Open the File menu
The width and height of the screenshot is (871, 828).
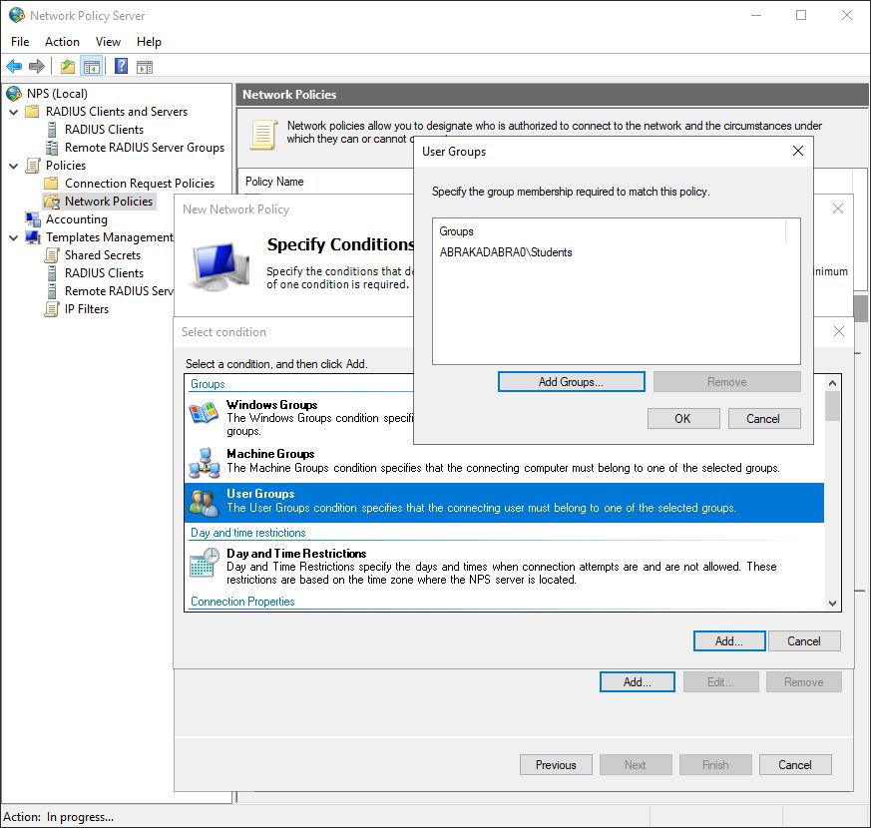coord(20,42)
